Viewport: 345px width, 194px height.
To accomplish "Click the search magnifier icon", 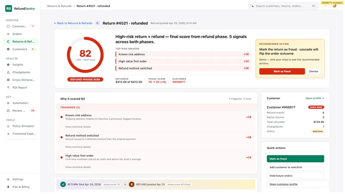I will (x=252, y=6).
